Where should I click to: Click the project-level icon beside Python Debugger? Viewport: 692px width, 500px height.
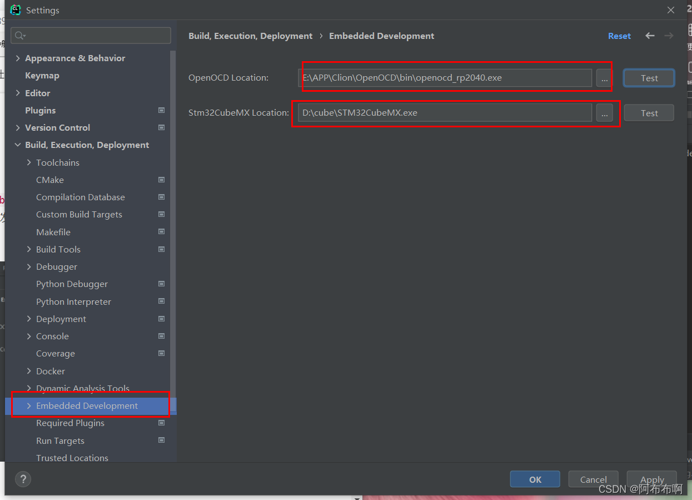(161, 284)
